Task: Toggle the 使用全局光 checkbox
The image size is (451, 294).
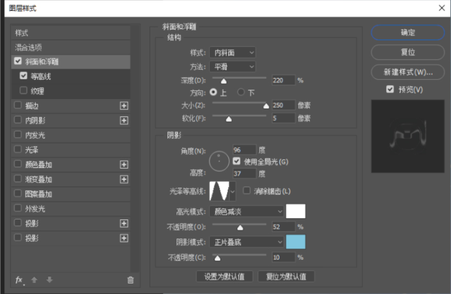Action: [237, 161]
